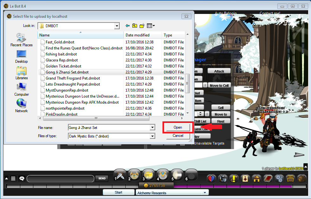Activate skill slot 3
The height and width of the screenshot is (199, 311).
149,175
